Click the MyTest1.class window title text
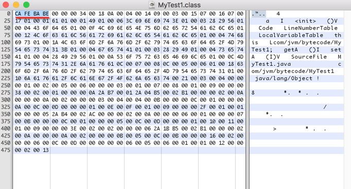This screenshot has width=351, height=189. click(x=179, y=5)
